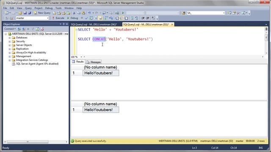Click the Parse query checkmark icon
This screenshot has height=152, width=271.
tap(86, 18)
